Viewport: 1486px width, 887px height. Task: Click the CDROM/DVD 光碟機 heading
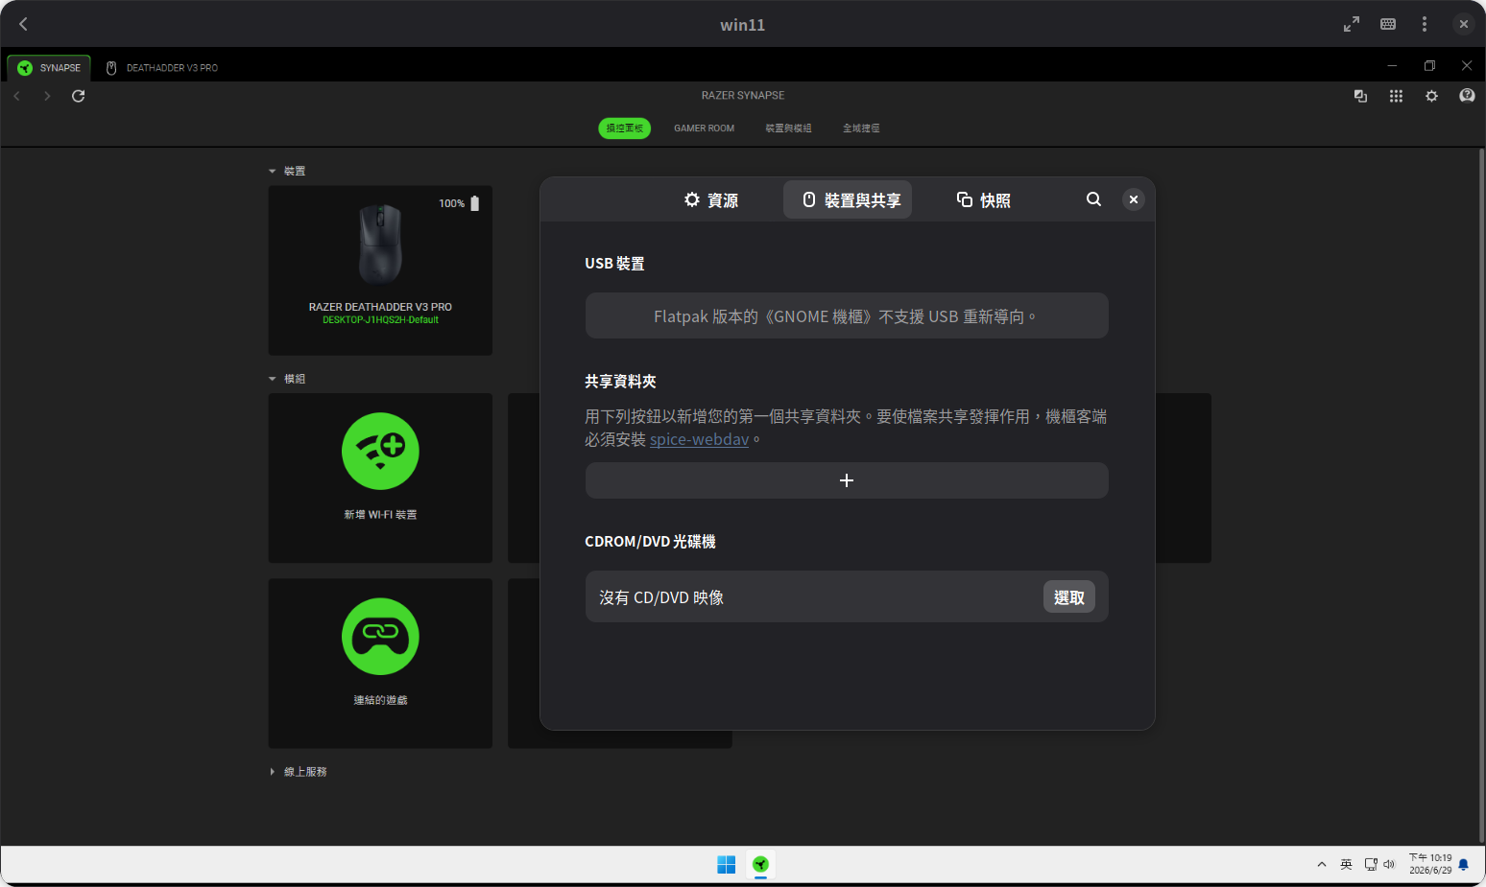tap(650, 542)
